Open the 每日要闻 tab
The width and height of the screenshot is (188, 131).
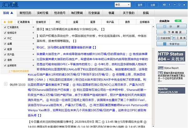coord(77,13)
